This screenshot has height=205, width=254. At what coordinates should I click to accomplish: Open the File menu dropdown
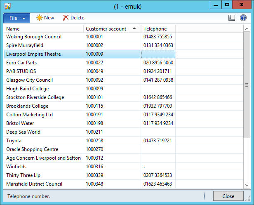[x=16, y=18]
